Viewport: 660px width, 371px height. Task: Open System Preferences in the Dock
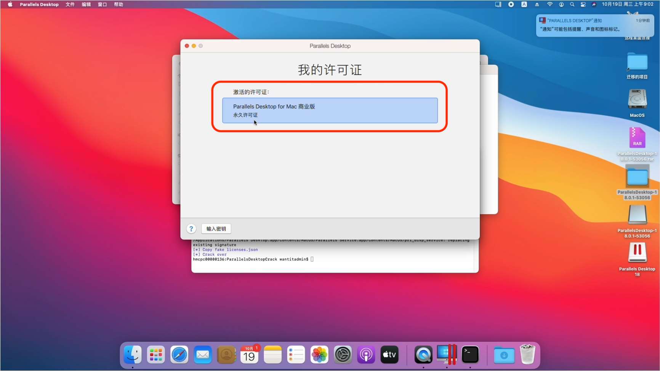point(343,355)
